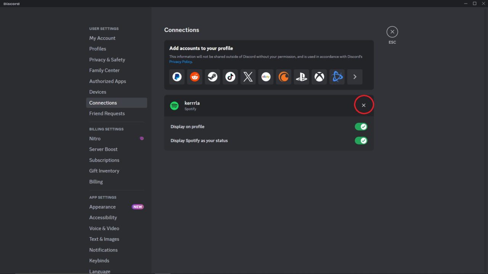Link a PlayStation Network account
Viewport: 488px width, 274px height.
click(x=301, y=76)
